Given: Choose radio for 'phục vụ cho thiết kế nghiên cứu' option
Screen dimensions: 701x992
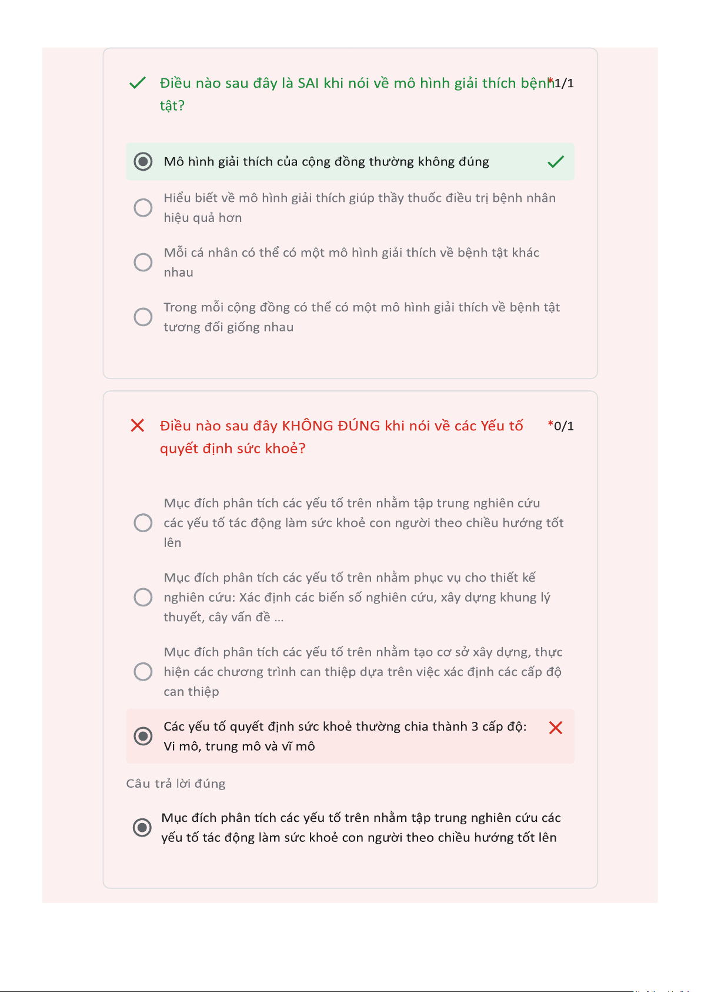Looking at the screenshot, I should pyautogui.click(x=143, y=597).
